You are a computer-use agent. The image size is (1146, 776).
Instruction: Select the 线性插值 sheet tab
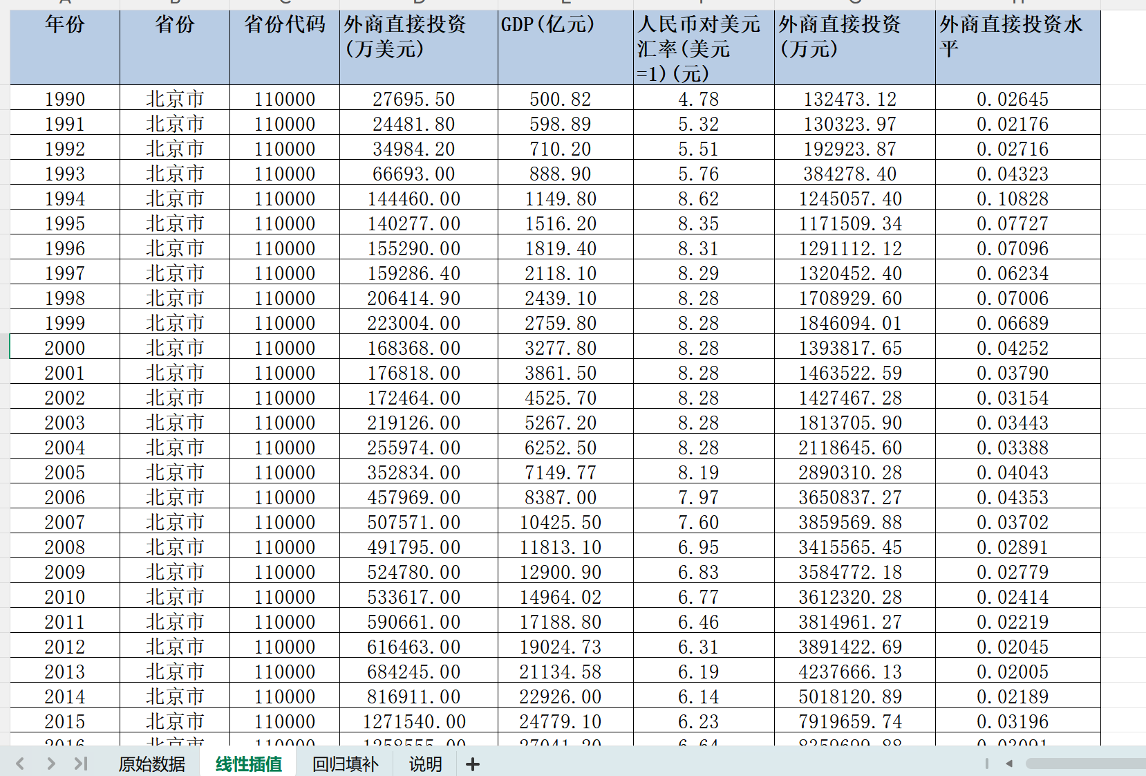(248, 764)
